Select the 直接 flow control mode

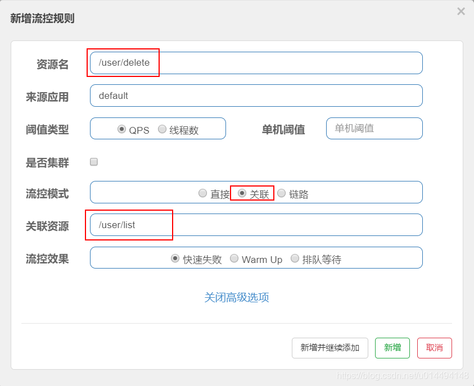coord(202,193)
